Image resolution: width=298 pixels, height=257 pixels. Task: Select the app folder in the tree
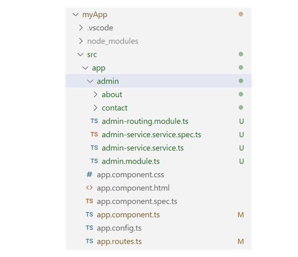point(98,68)
